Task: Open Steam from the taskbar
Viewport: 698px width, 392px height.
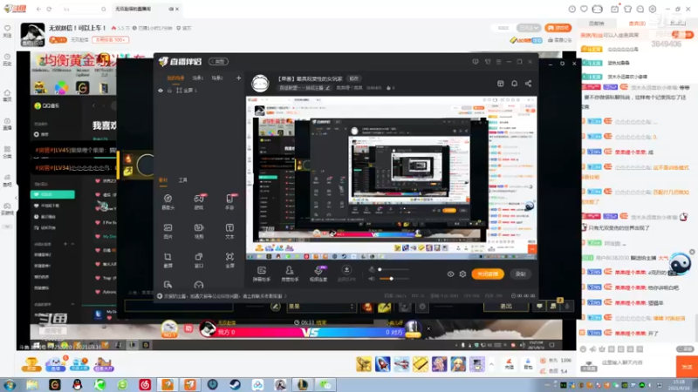Action: tap(235, 384)
